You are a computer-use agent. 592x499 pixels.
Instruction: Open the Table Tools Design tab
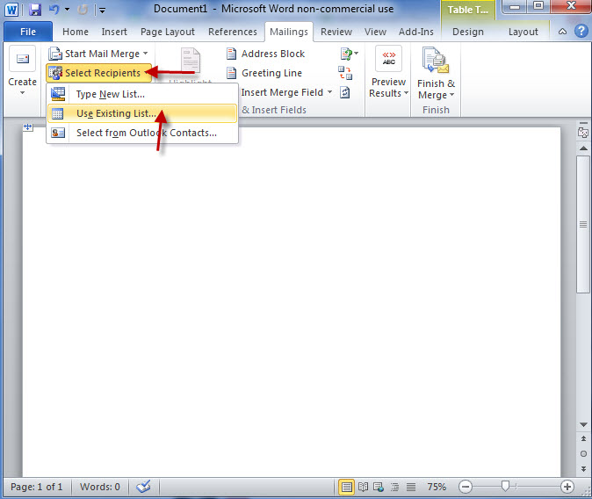[x=468, y=32]
